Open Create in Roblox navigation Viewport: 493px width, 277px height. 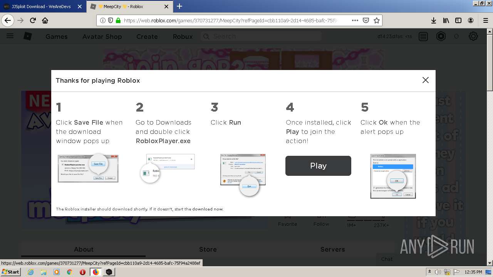click(x=147, y=37)
